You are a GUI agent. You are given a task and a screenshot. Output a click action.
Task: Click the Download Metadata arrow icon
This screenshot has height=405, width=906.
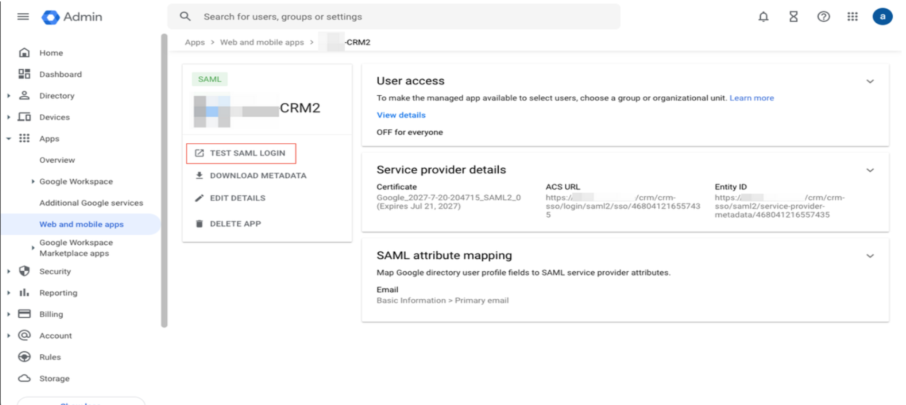(x=199, y=175)
